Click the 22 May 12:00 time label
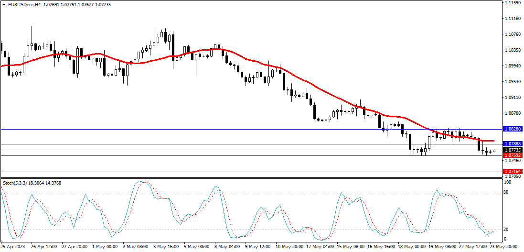 pyautogui.click(x=473, y=247)
